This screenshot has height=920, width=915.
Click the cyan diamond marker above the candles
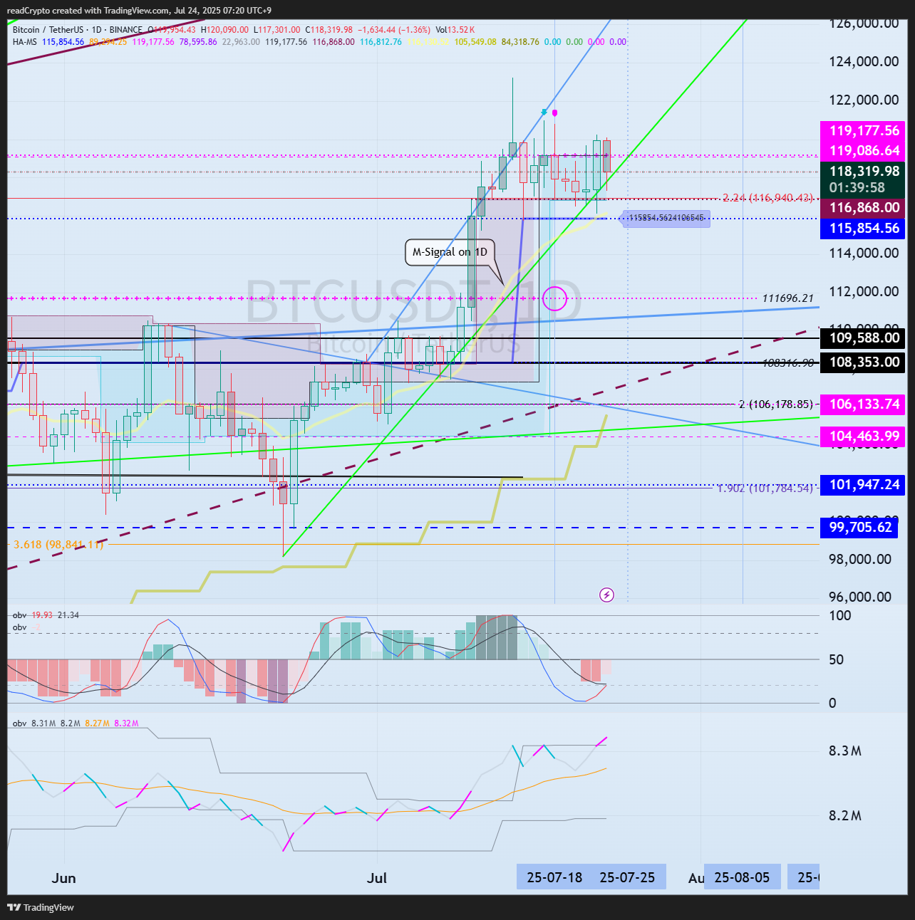coord(544,112)
